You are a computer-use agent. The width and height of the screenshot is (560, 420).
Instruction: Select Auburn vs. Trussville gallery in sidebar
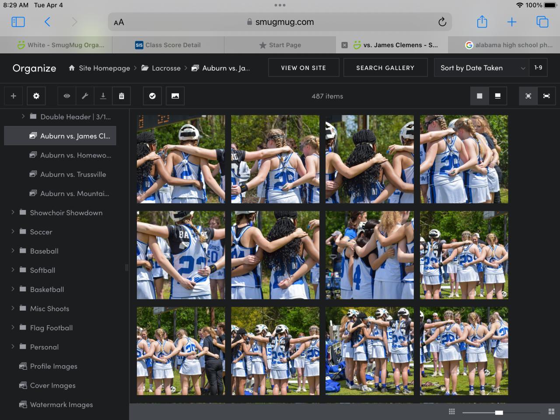pos(73,174)
